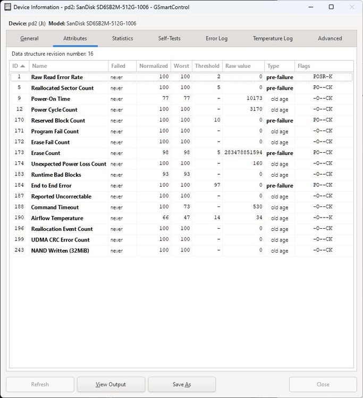Viewport: 363px width, 398px height.
Task: Go to the Advanced tab
Action: [x=330, y=38]
